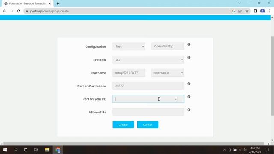The height and width of the screenshot is (154, 274).
Task: Show help for Allowed IPs
Action: pos(188,110)
